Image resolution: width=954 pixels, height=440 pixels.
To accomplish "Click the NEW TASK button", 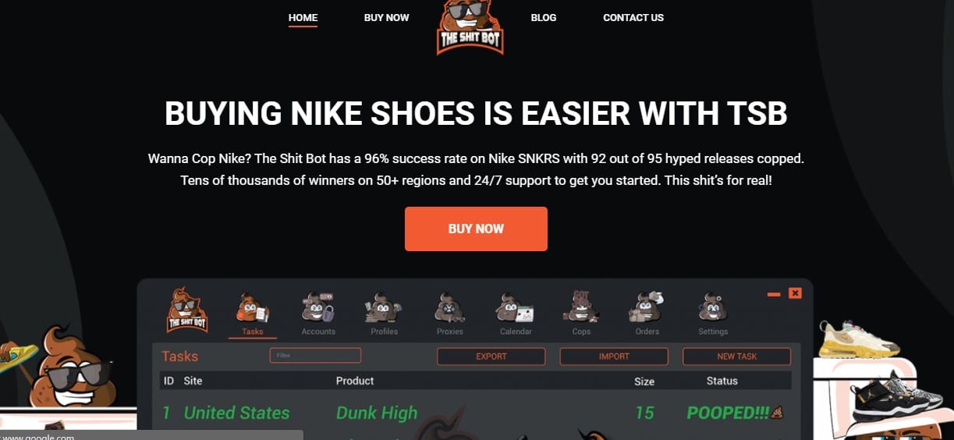I will pos(737,357).
